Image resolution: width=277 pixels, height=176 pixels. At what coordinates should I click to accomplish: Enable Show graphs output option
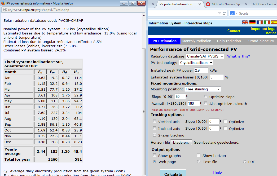[154, 155]
